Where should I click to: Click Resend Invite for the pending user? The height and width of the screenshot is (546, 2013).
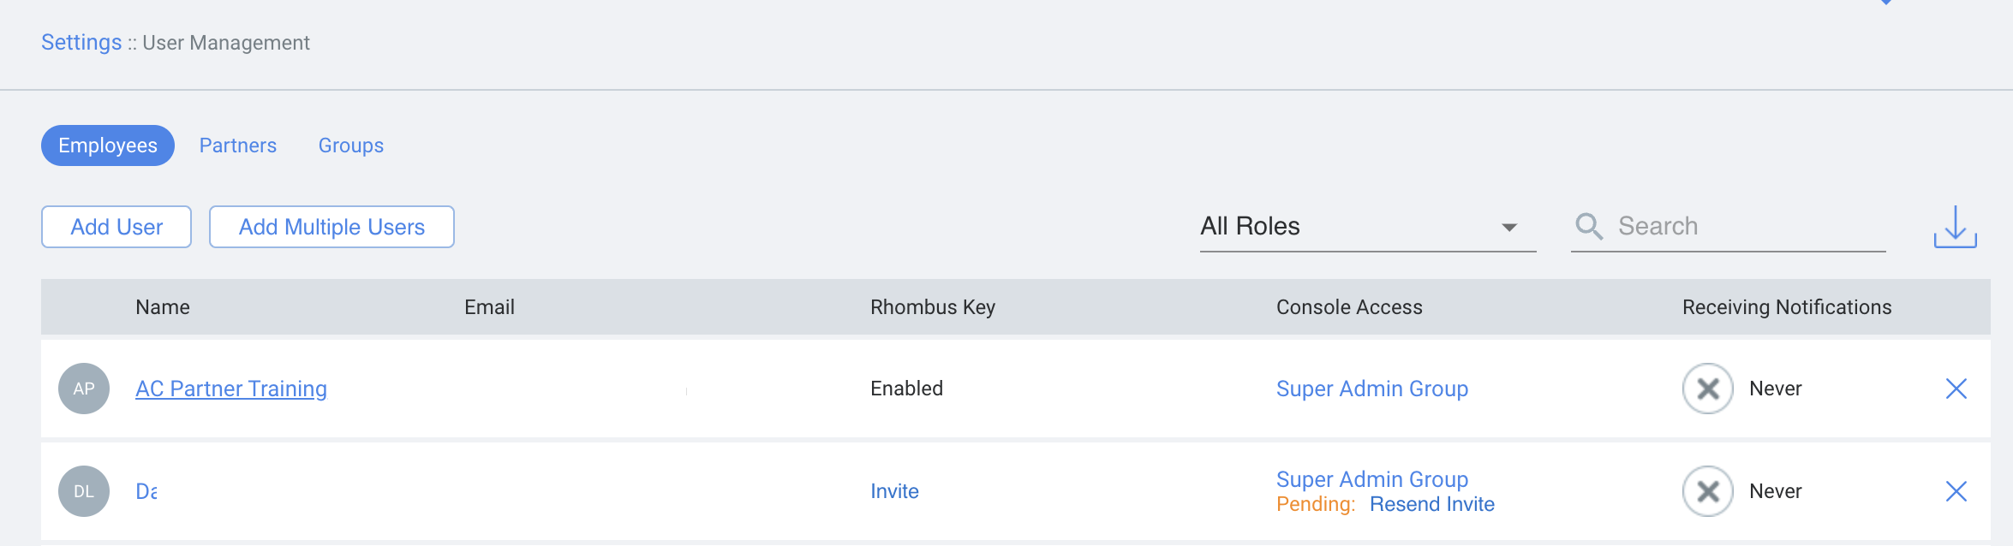pyautogui.click(x=1431, y=503)
